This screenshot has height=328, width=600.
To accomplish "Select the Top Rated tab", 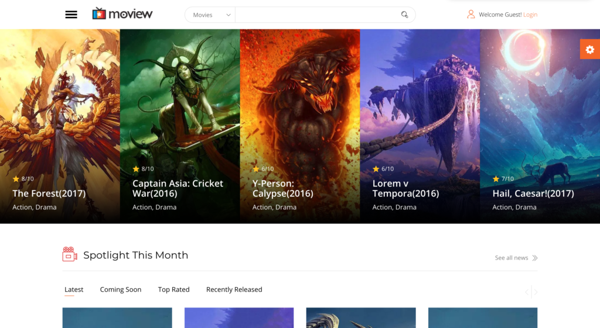I will [173, 289].
